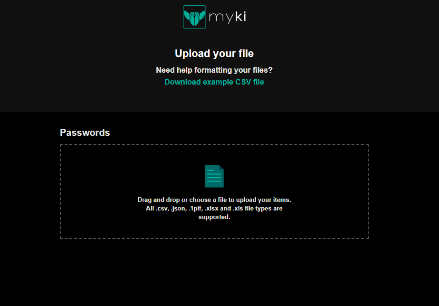Click the owl's eyes on the logo

pyautogui.click(x=194, y=15)
